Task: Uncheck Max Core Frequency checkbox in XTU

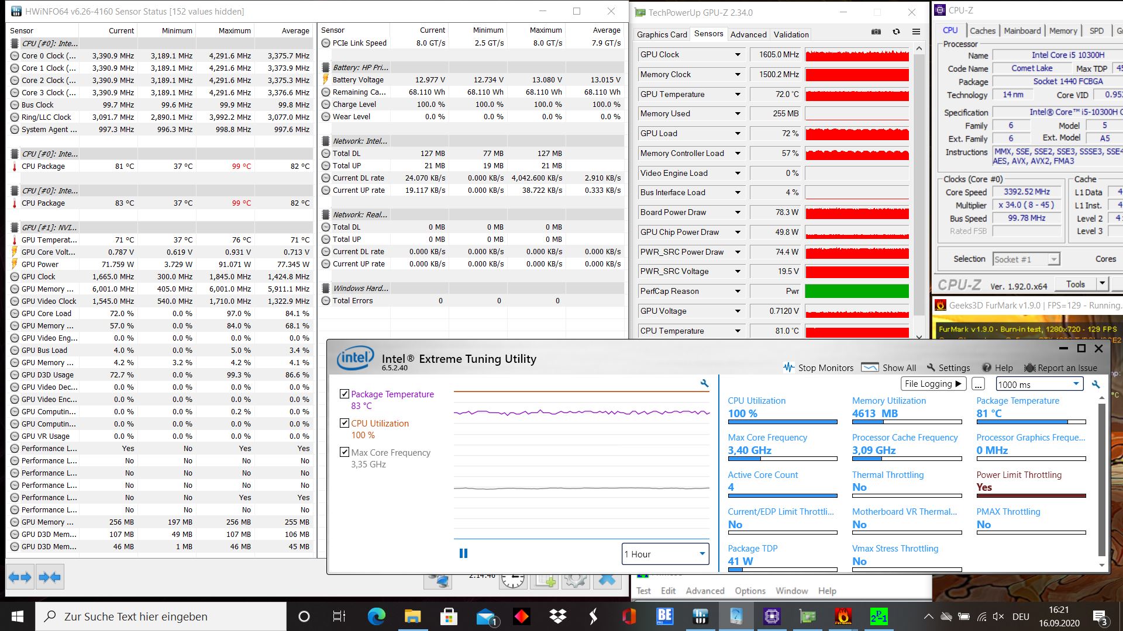Action: 345,452
